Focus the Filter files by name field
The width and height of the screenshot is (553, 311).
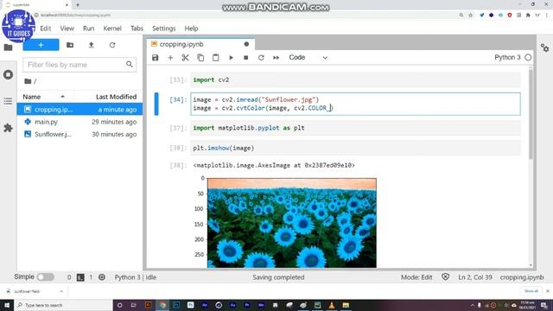(79, 65)
